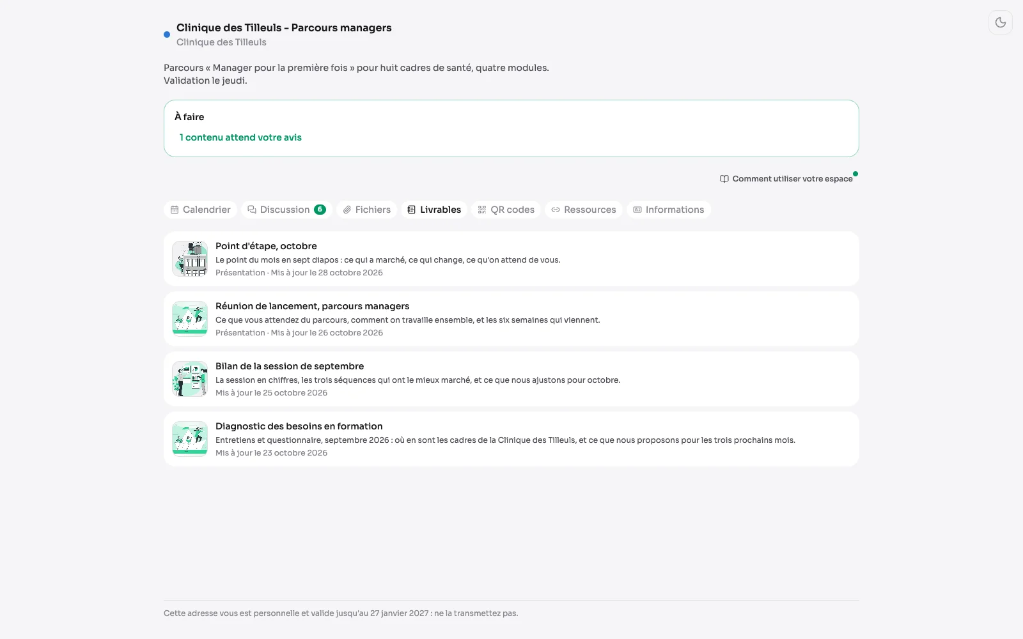Click the thumbnail for Point d'étape, octobre
This screenshot has width=1023, height=639.
pyautogui.click(x=190, y=259)
